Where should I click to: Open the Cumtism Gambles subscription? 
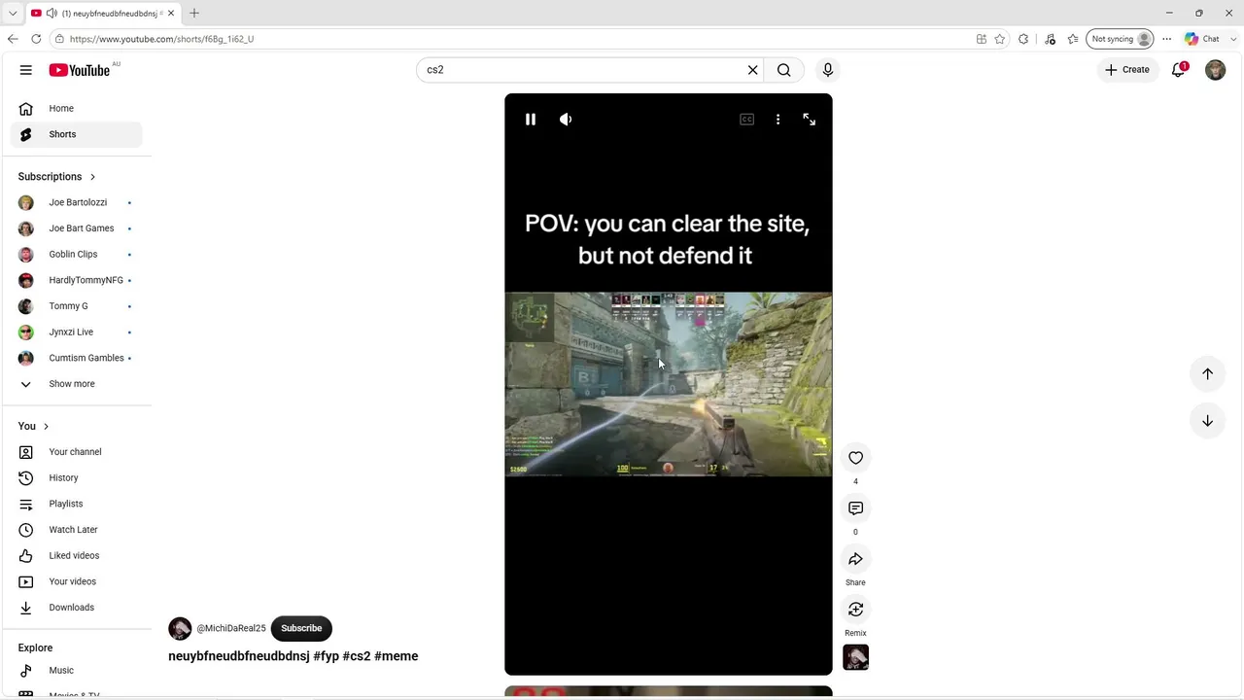point(76,358)
